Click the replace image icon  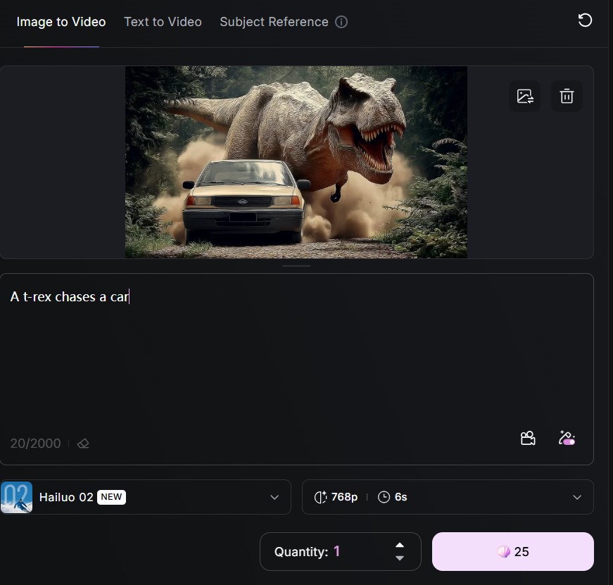(524, 96)
